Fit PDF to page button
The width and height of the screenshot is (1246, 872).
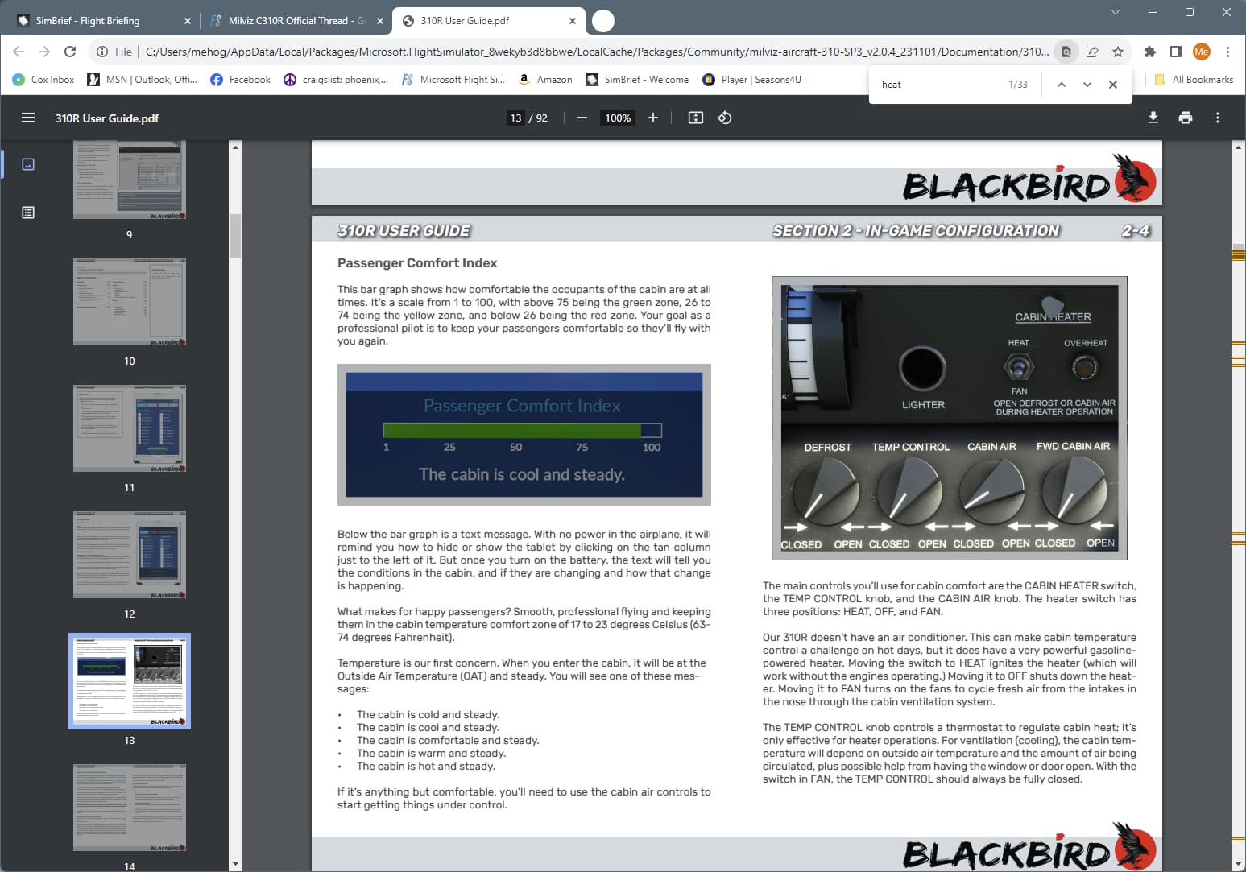[696, 118]
